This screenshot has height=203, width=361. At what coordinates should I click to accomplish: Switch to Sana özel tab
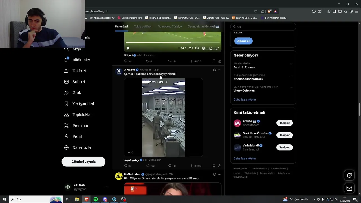[x=121, y=27]
